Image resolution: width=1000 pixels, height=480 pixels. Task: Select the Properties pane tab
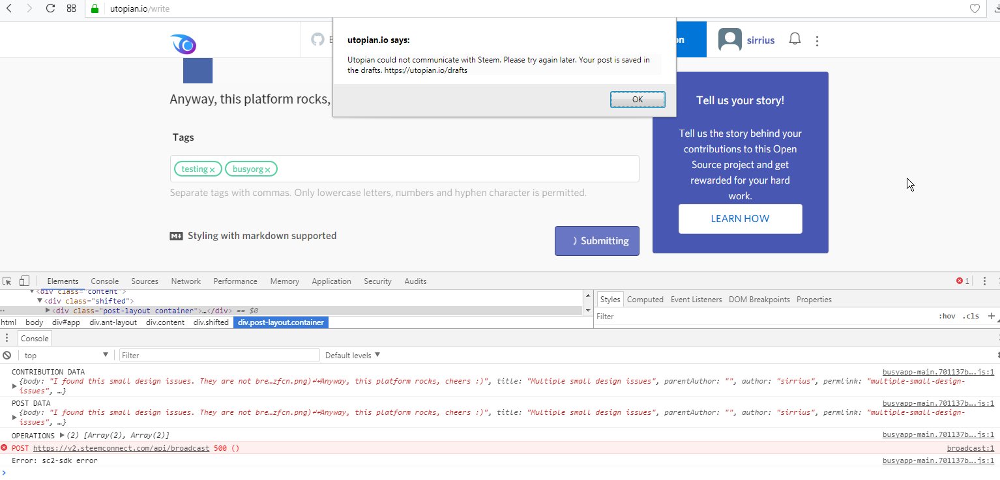[x=814, y=300]
